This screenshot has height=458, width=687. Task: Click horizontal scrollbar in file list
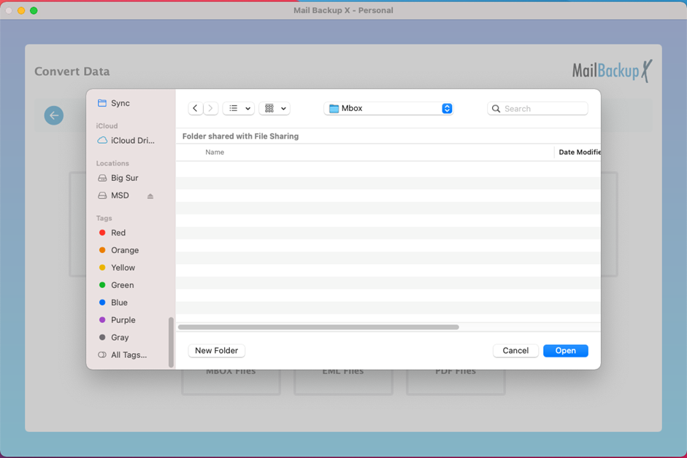(x=318, y=327)
